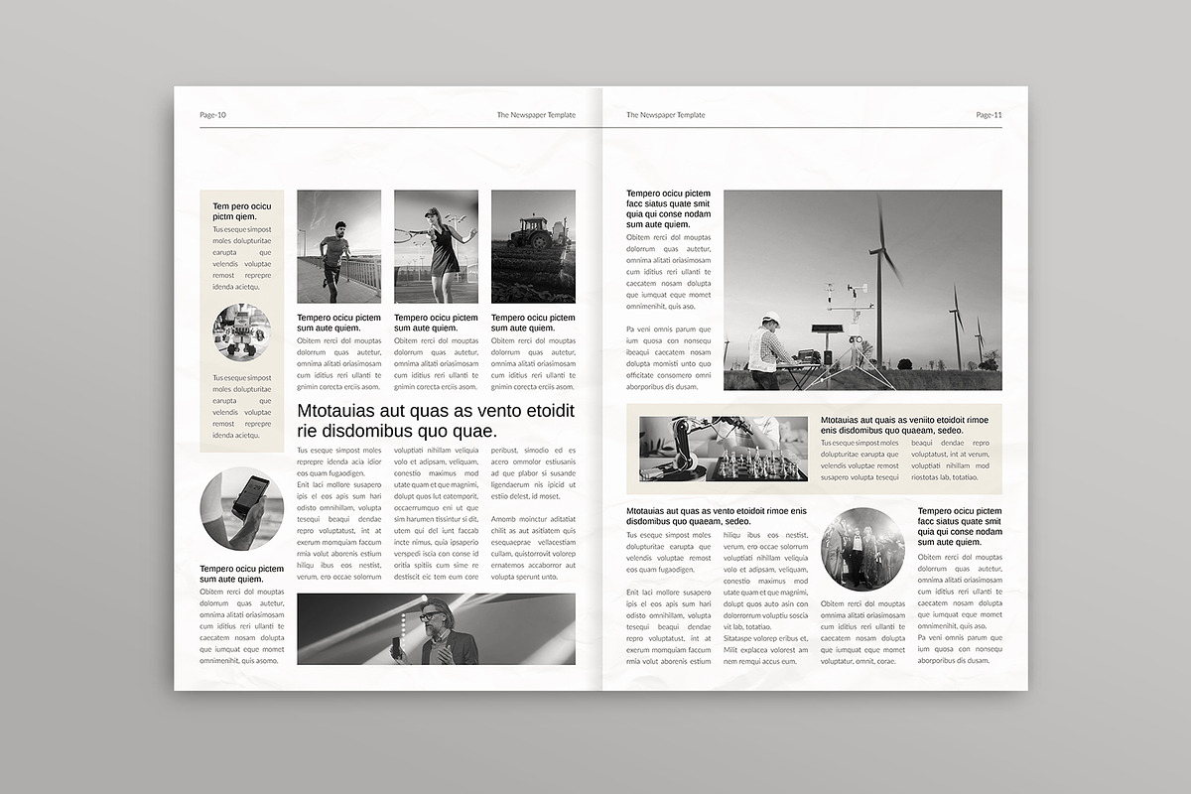The width and height of the screenshot is (1191, 794).
Task: Click the heading next to the chess robot photo
Action: pyautogui.click(x=905, y=425)
